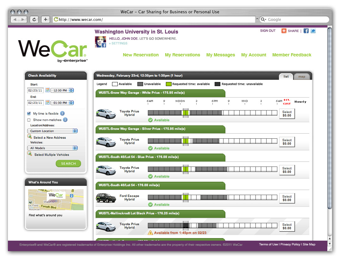340x259 pixels.
Task: Switch to the list tab
Action: 286,77
